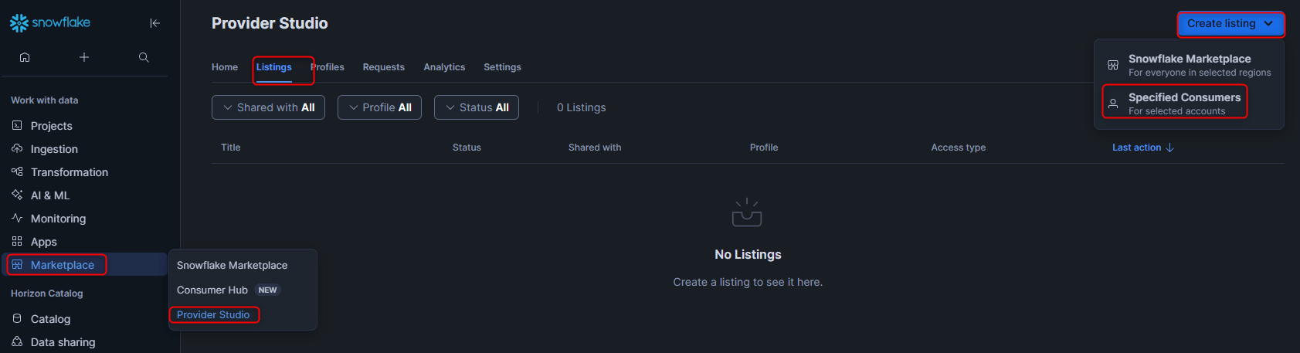Click the plus create icon

click(x=84, y=57)
